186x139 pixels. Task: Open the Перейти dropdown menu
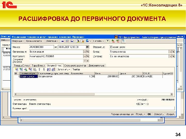[x=98, y=41]
